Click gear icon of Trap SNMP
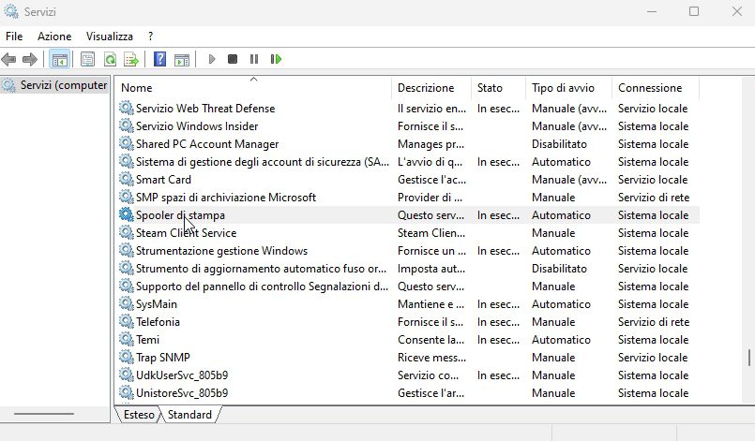The height and width of the screenshot is (441, 755). click(x=127, y=357)
